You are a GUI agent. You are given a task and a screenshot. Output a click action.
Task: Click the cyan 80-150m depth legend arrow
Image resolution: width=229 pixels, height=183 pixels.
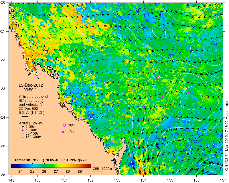pyautogui.click(x=23, y=134)
